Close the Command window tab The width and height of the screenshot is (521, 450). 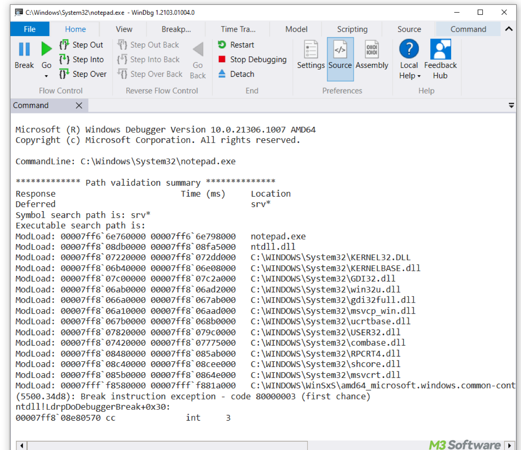click(x=79, y=106)
